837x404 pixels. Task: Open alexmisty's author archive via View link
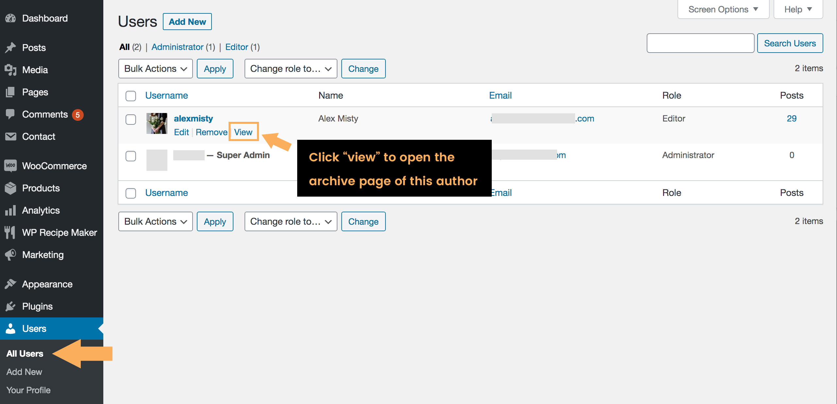coord(244,132)
